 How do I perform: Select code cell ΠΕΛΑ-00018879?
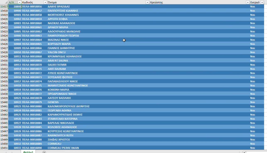[34, 102]
